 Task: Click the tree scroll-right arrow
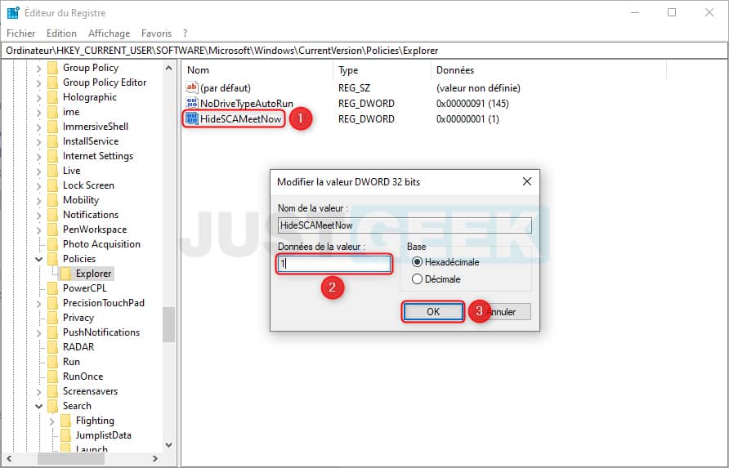[154, 459]
